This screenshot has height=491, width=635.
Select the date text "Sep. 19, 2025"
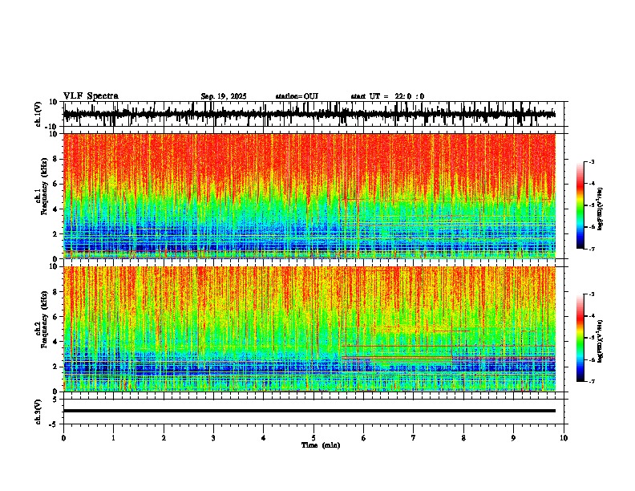click(x=224, y=96)
